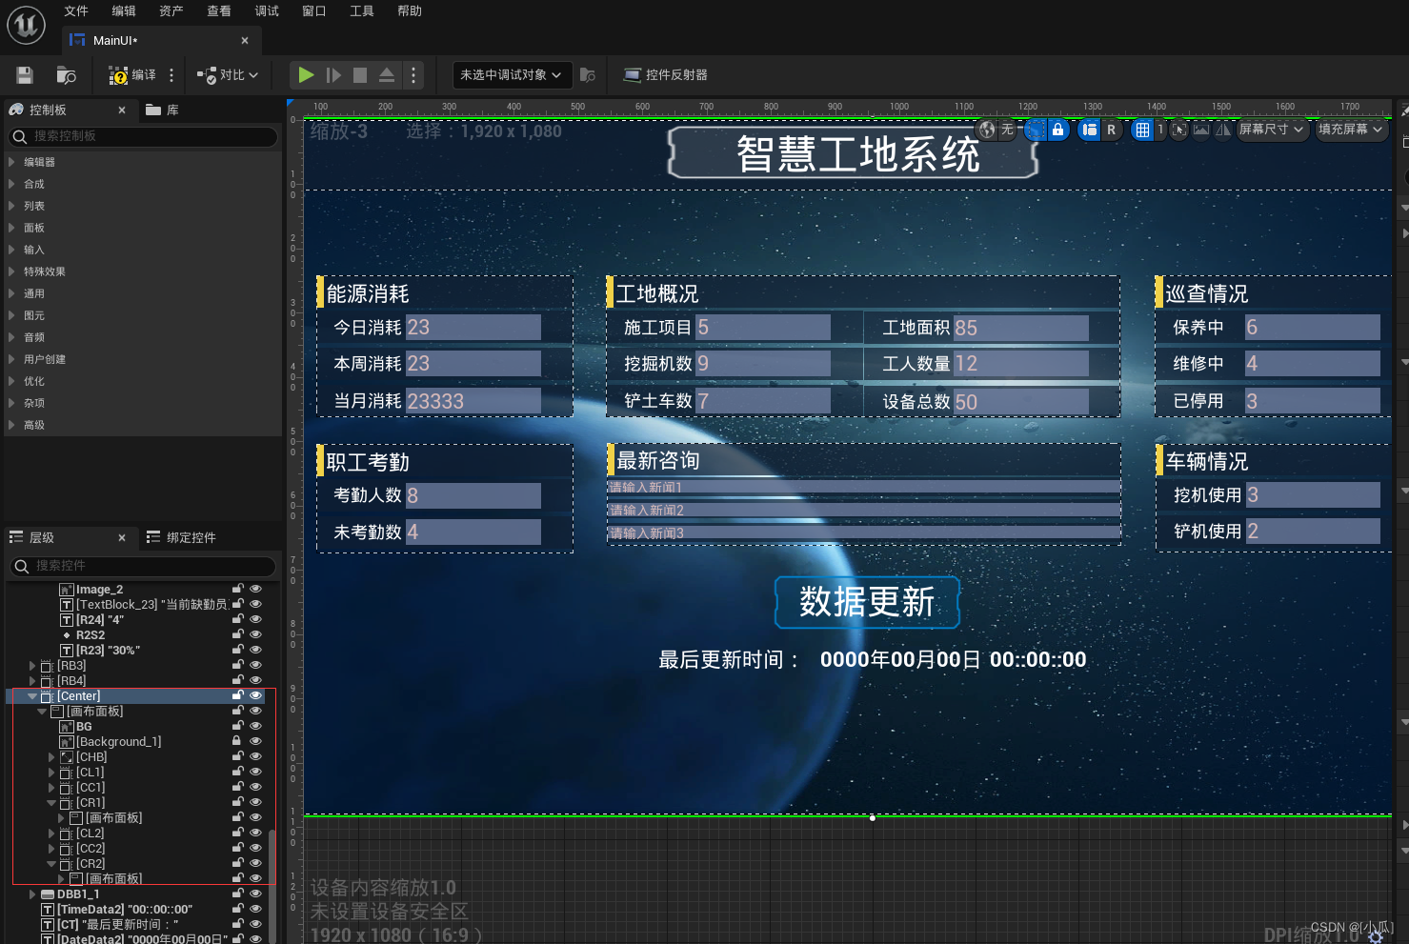Stop the simulation square button
The image size is (1409, 944).
pyautogui.click(x=360, y=75)
